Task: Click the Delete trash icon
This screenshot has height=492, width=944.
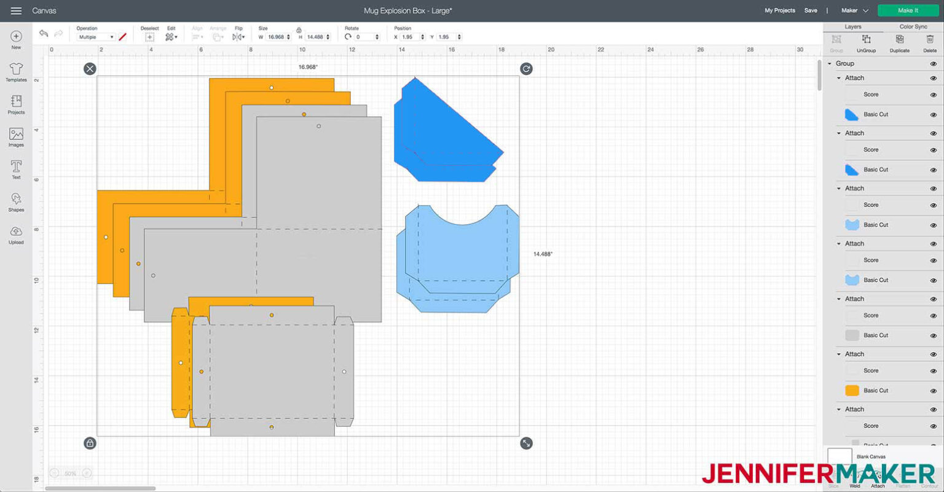Action: [x=929, y=40]
